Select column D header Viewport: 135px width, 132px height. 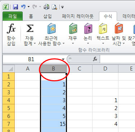click(105, 69)
